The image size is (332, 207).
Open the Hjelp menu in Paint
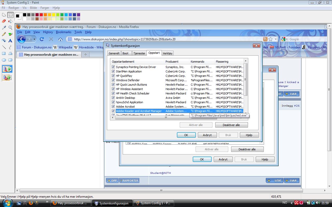click(x=56, y=8)
